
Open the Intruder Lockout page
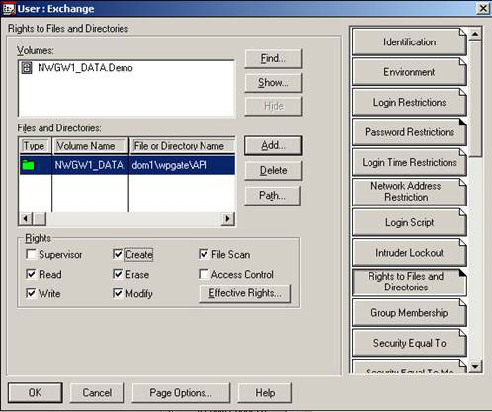(x=409, y=253)
